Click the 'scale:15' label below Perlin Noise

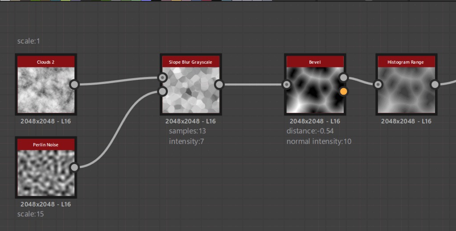31,214
